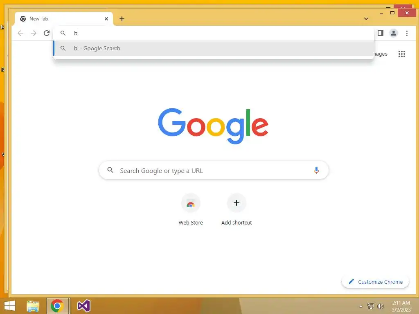Reload the current page
The width and height of the screenshot is (419, 314).
point(47,33)
